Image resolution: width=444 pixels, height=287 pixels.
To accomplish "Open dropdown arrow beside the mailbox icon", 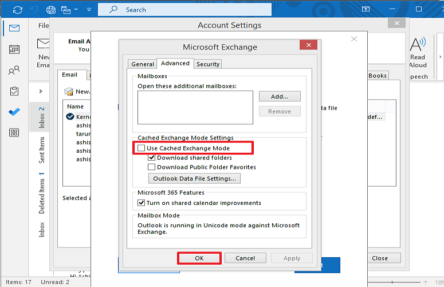I will [76, 9].
